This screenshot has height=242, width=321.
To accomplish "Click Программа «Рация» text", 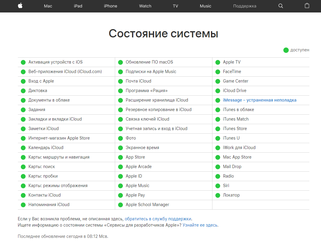I will [147, 91].
